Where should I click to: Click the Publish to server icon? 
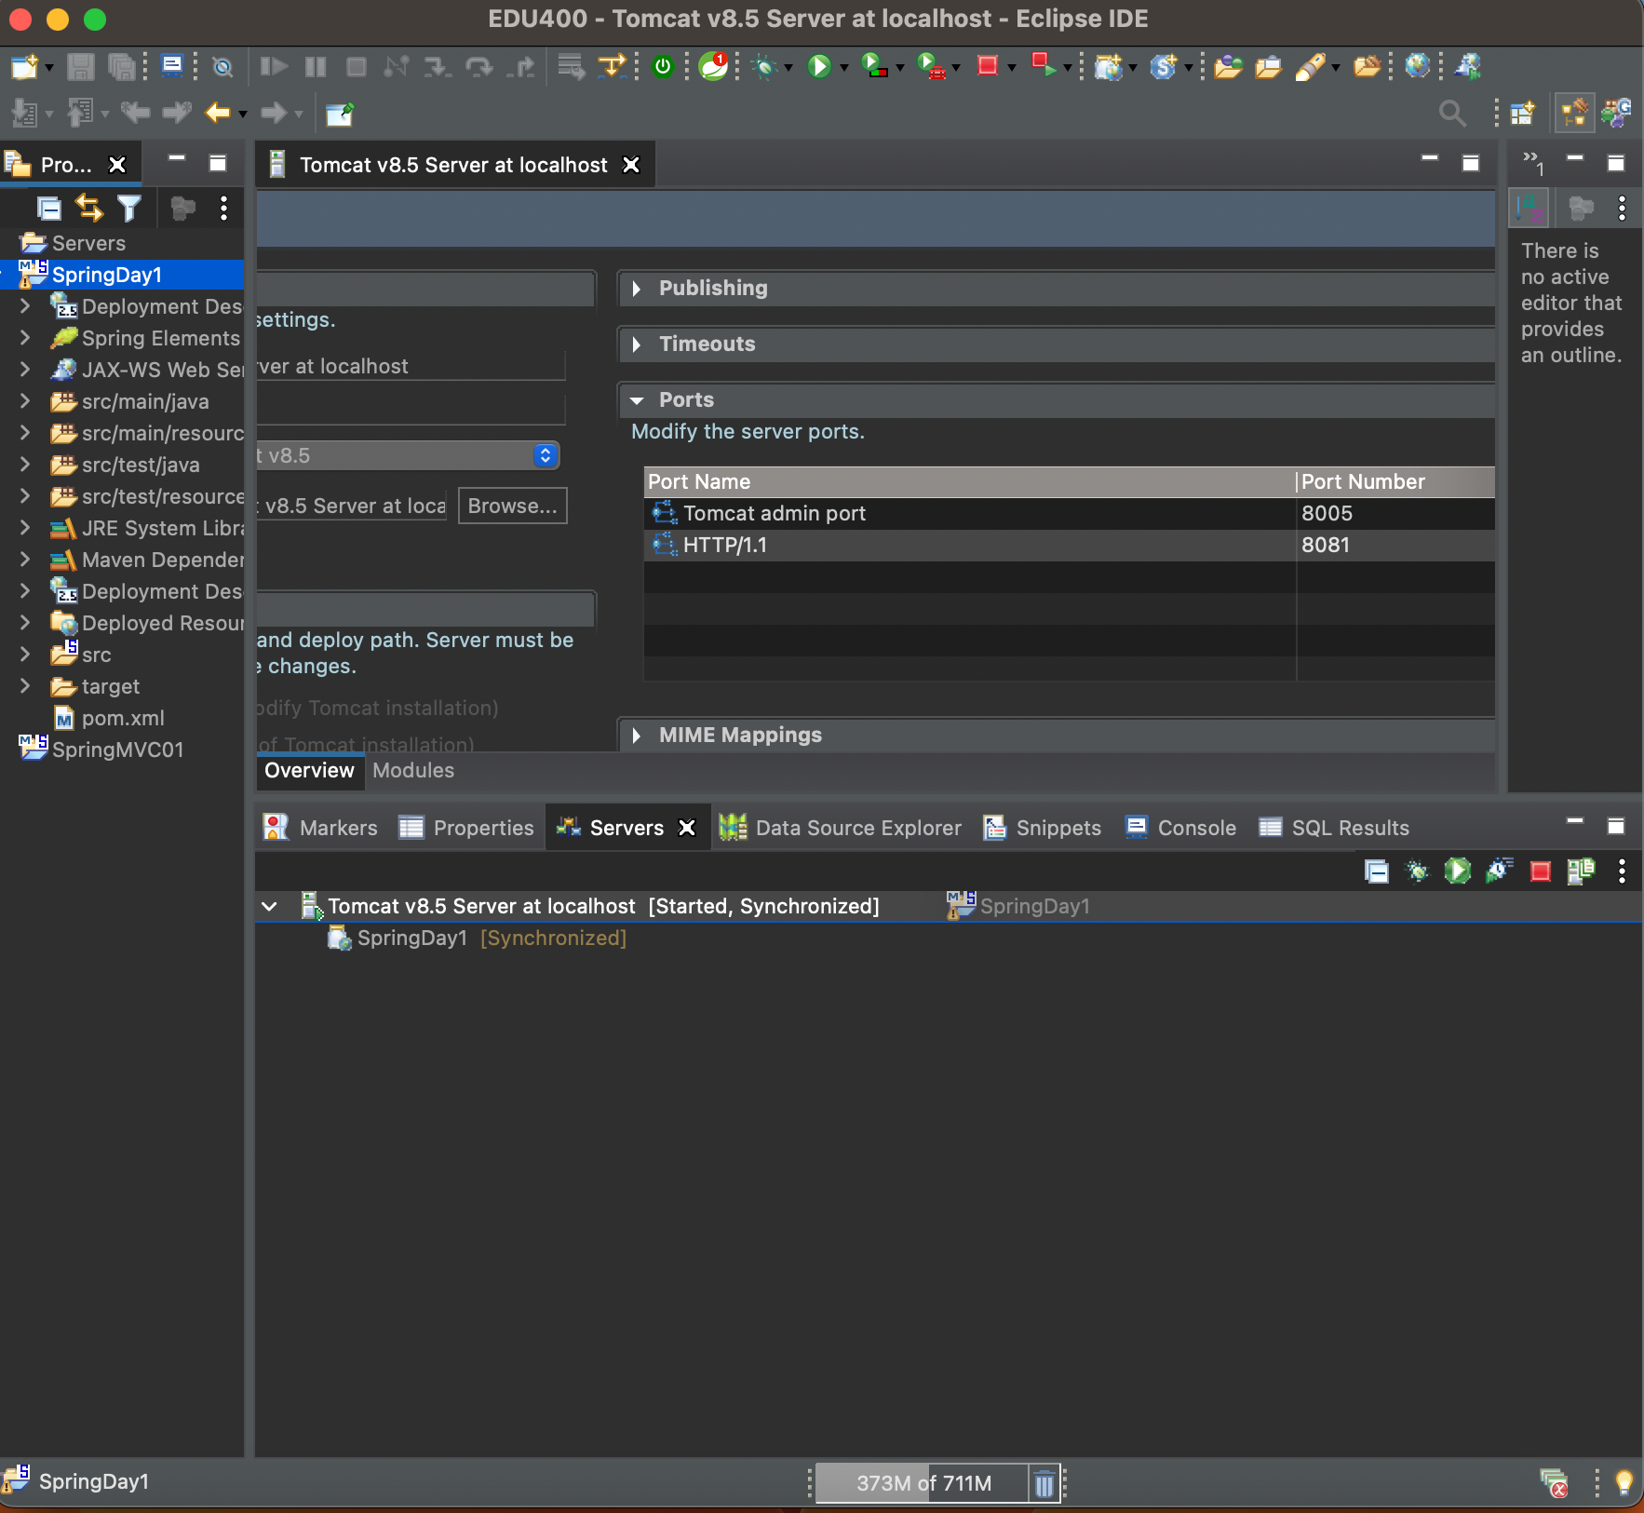(1581, 871)
